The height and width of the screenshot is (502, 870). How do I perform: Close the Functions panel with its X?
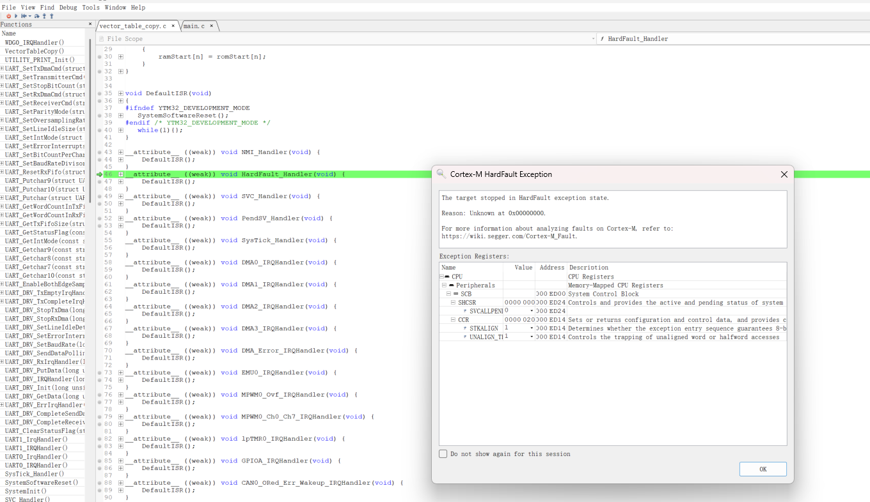[90, 24]
